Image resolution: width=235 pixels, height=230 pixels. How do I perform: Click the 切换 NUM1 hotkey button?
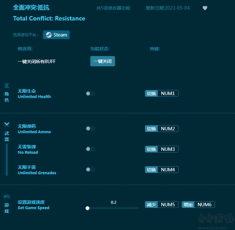coord(162,94)
